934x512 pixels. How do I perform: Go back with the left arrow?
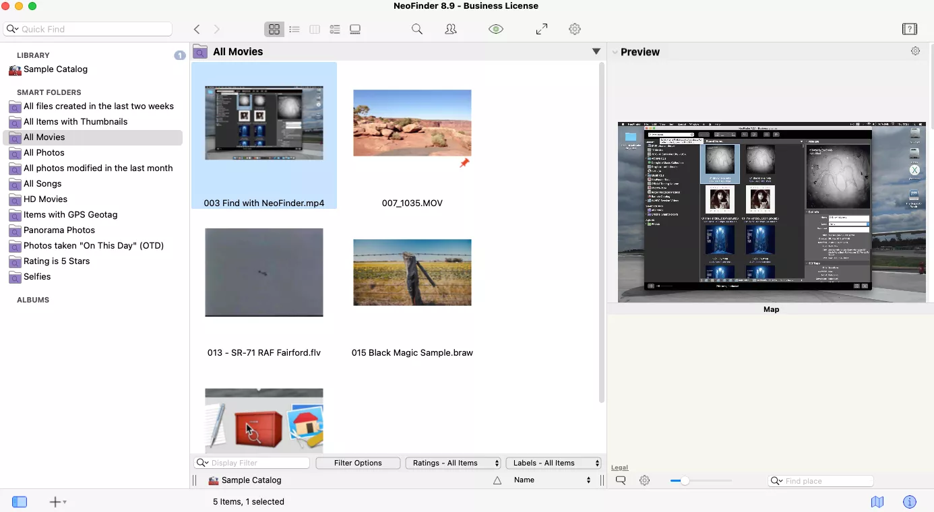(x=197, y=29)
